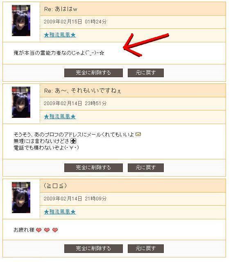
Task: Click avatar thumbnail of the Re: あははw post
Action: click(x=21, y=21)
